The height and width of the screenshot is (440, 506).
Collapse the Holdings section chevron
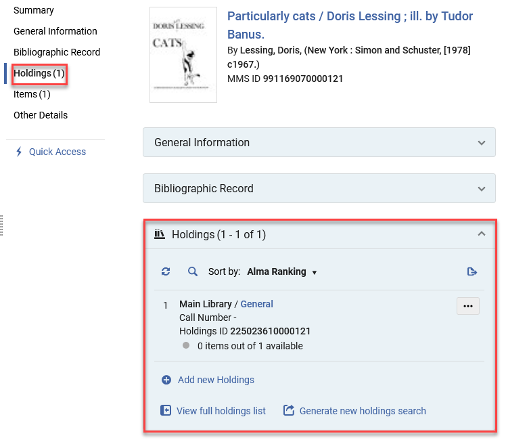coord(481,234)
